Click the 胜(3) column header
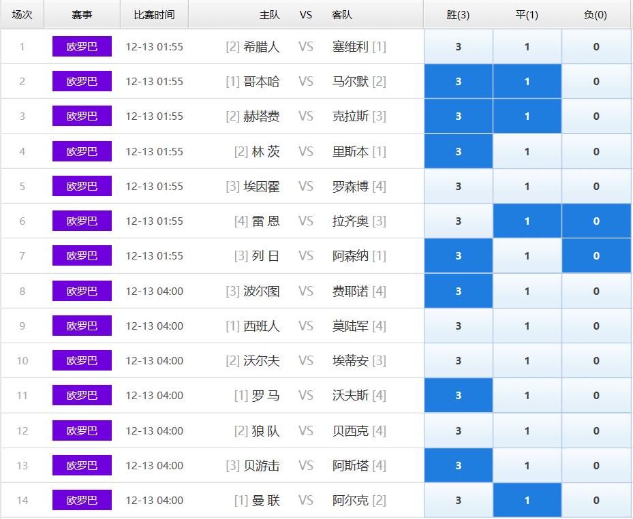633x519 pixels. click(458, 14)
